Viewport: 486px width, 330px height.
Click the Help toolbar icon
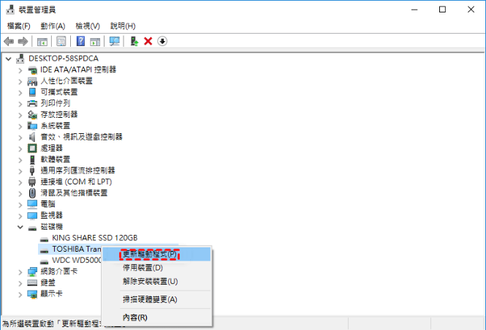80,41
